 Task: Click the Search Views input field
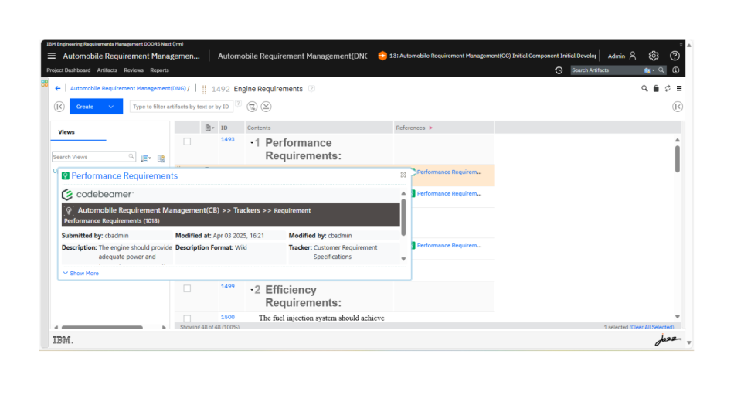pos(93,157)
